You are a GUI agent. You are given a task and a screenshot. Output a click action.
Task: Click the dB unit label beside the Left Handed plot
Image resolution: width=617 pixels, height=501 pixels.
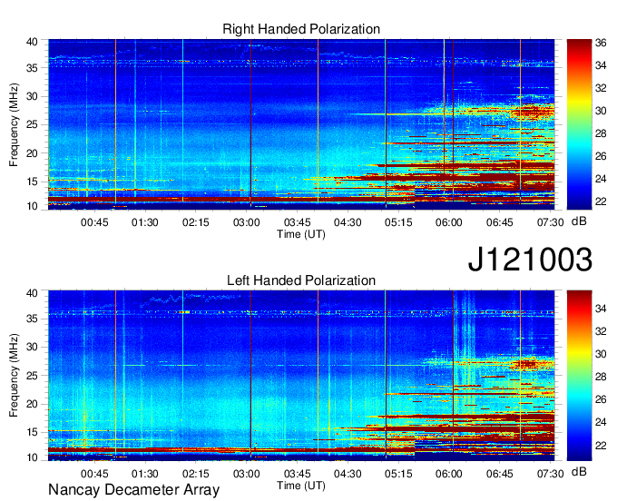(x=579, y=471)
